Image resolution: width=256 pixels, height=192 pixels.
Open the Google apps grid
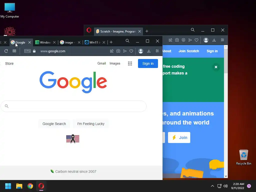pyautogui.click(x=130, y=63)
